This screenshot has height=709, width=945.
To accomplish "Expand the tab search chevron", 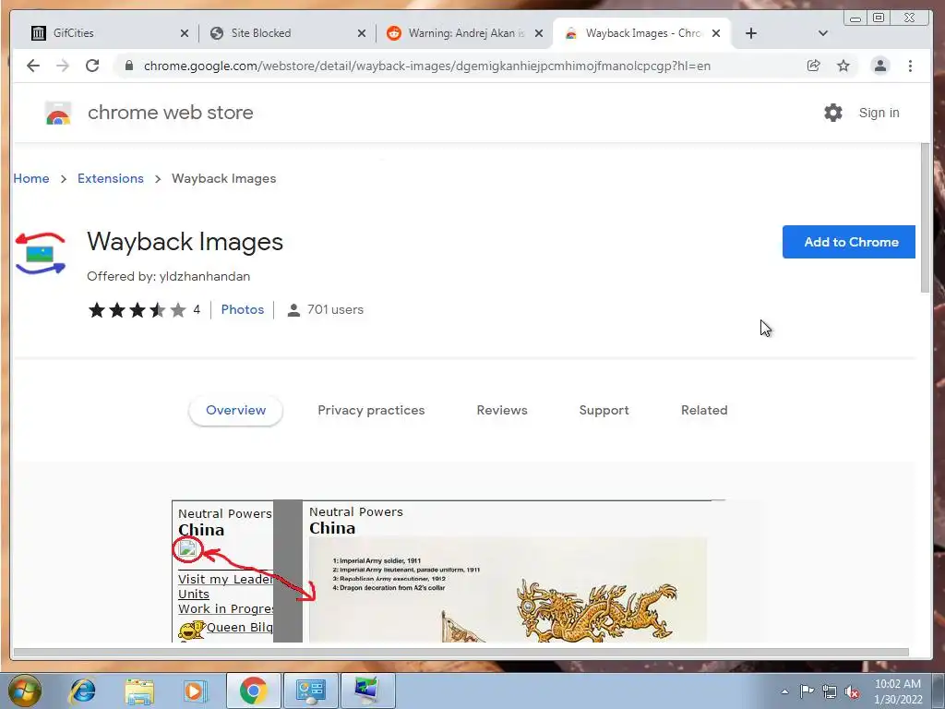I will coord(822,33).
